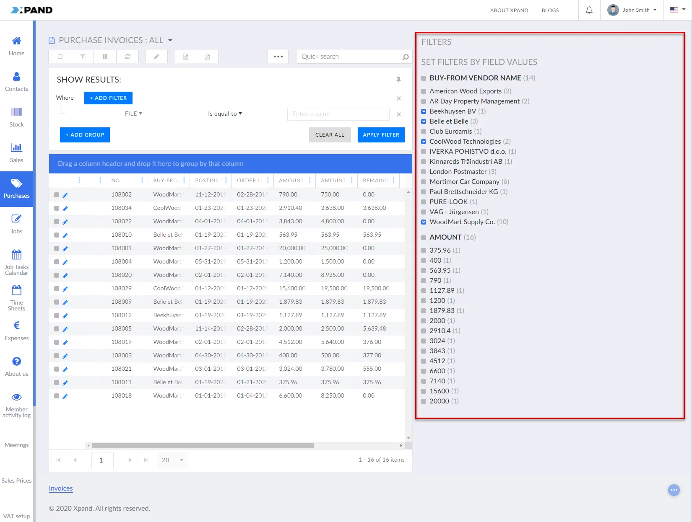Expand the 'Is equal to' operator dropdown
The height and width of the screenshot is (522, 692).
click(x=225, y=114)
